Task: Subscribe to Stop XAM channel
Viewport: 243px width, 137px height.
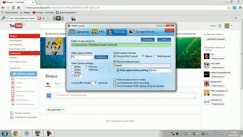Action: point(218,67)
